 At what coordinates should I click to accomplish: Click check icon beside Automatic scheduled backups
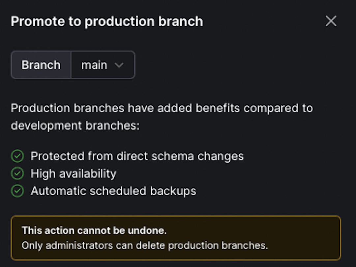coord(17,191)
